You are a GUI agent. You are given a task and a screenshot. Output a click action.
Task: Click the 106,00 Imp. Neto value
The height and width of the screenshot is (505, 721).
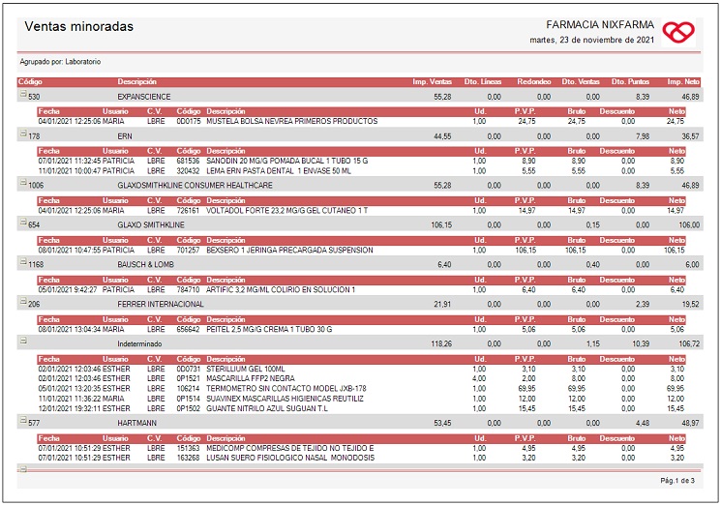pos(689,225)
